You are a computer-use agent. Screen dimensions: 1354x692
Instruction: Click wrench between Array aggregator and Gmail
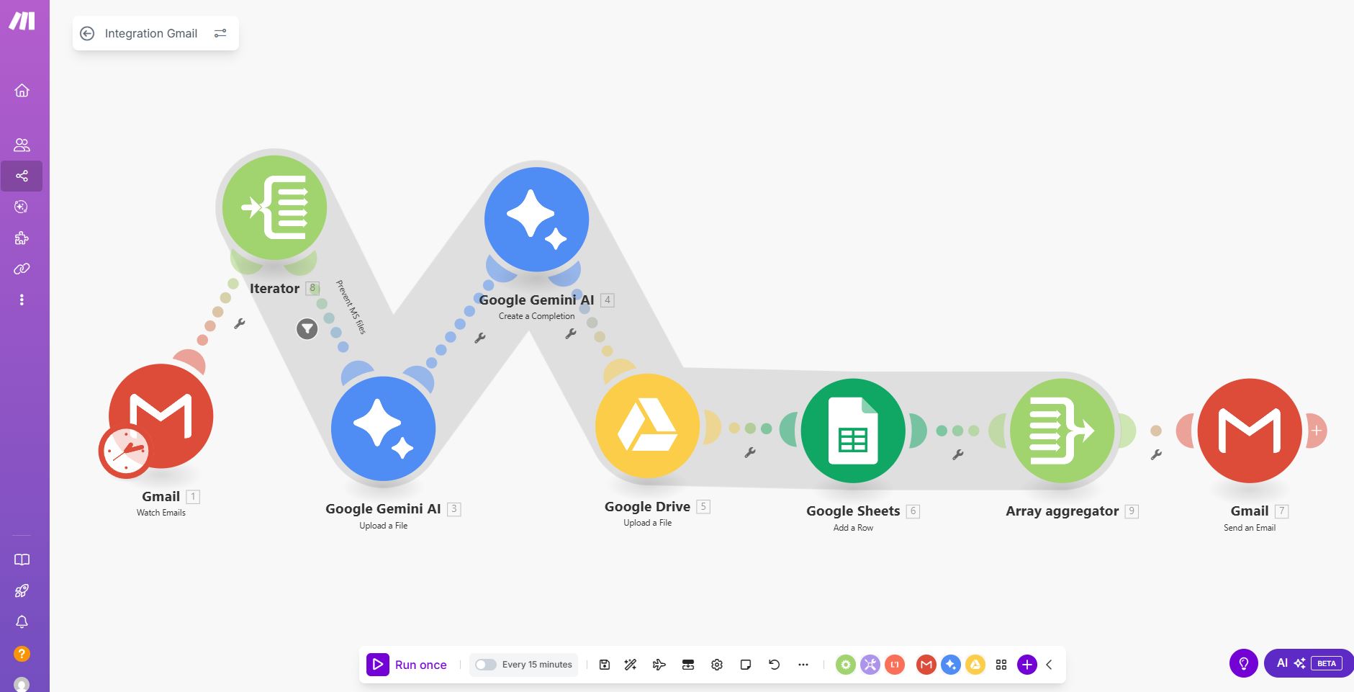click(x=1156, y=454)
